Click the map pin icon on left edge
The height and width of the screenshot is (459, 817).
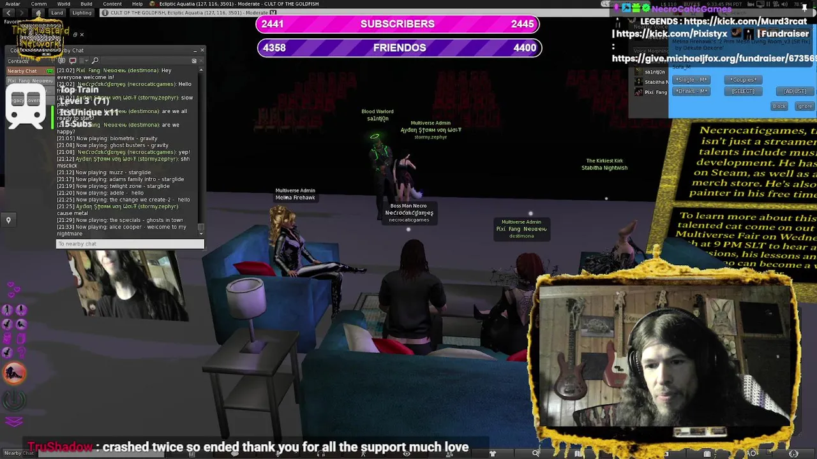[x=8, y=220]
